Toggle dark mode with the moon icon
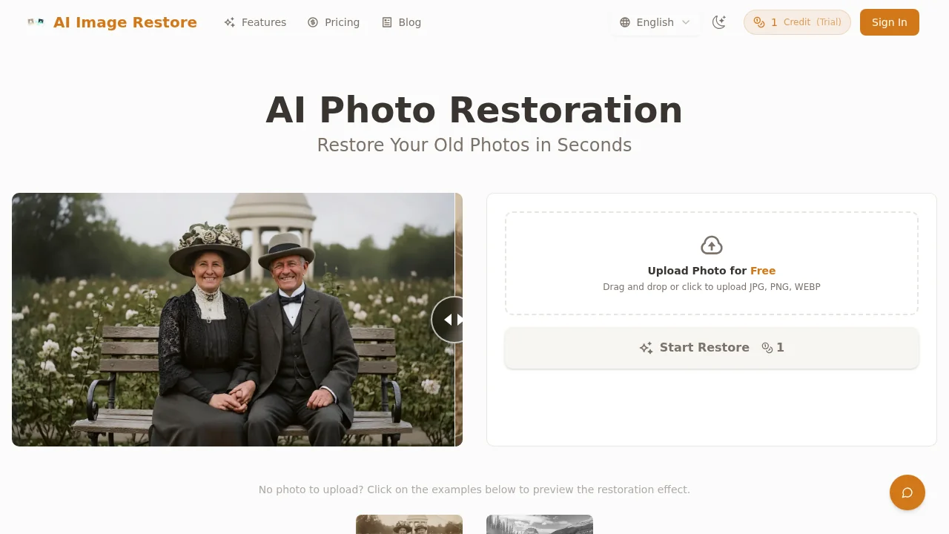Image resolution: width=949 pixels, height=534 pixels. 718,22
